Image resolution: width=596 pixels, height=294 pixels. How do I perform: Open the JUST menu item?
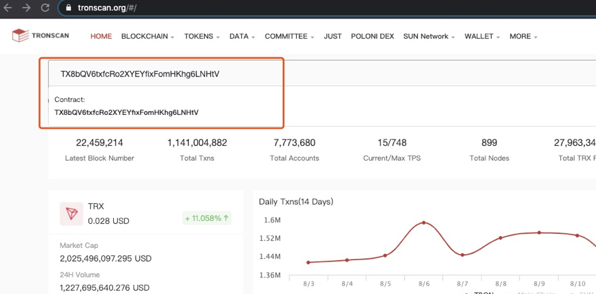tap(332, 36)
